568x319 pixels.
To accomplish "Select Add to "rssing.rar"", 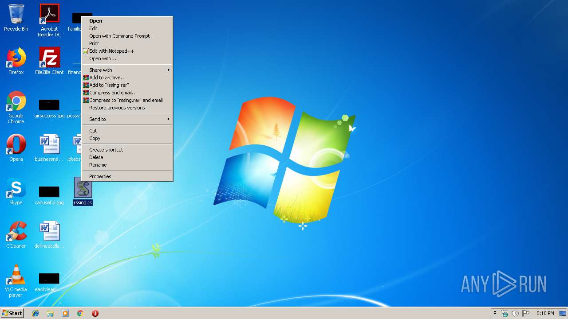I will 127,85.
